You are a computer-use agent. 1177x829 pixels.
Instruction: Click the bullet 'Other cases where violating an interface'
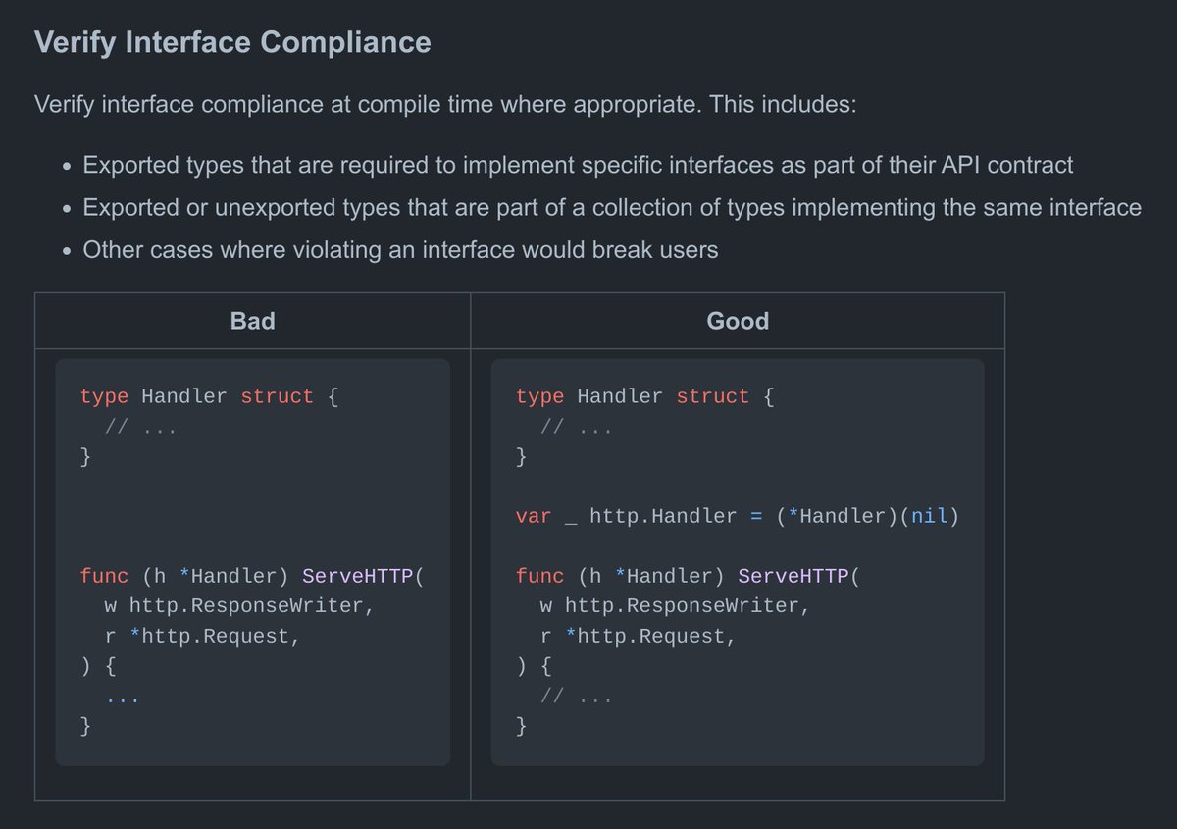click(400, 250)
